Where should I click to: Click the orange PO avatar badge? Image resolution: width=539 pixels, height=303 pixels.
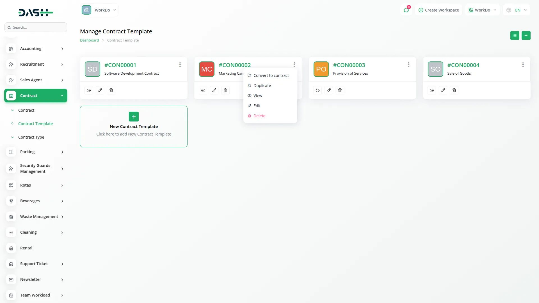click(x=321, y=69)
